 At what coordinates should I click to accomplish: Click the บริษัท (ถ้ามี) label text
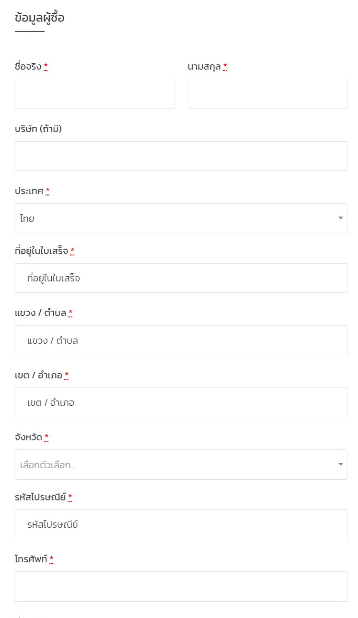pos(38,129)
